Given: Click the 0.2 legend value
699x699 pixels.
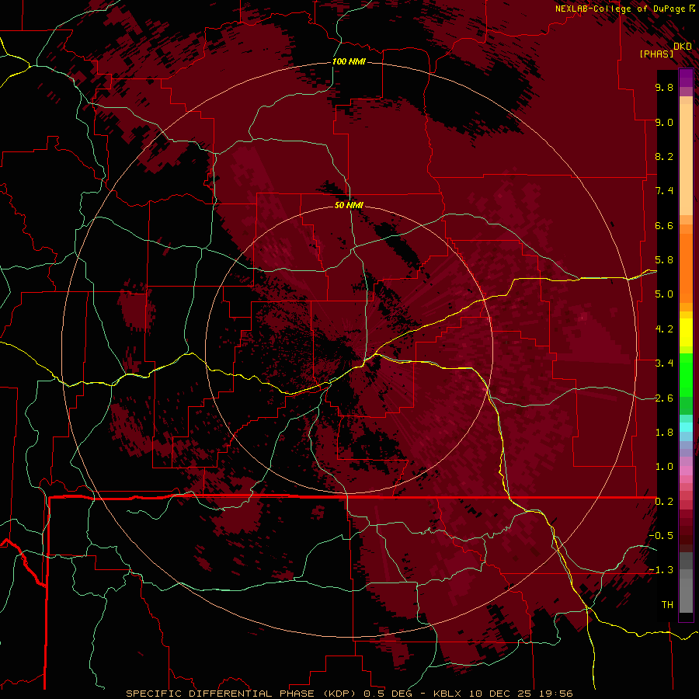Looking at the screenshot, I should pyautogui.click(x=664, y=502).
